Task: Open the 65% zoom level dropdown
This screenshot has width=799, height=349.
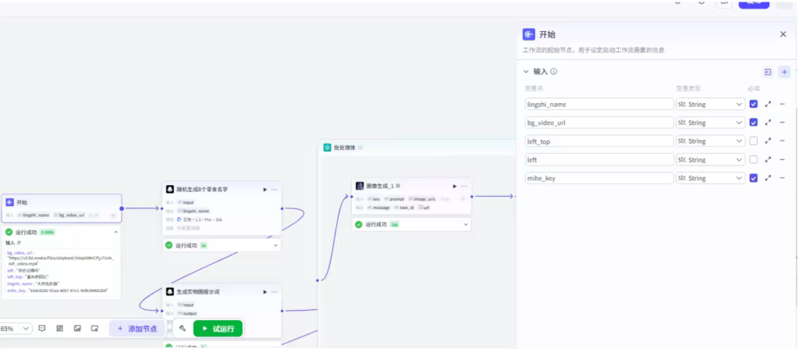Action: coord(16,329)
